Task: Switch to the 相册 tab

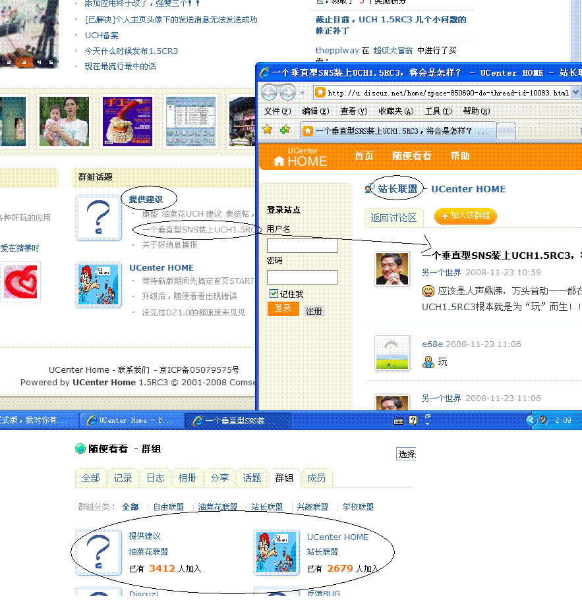Action: coord(187,478)
